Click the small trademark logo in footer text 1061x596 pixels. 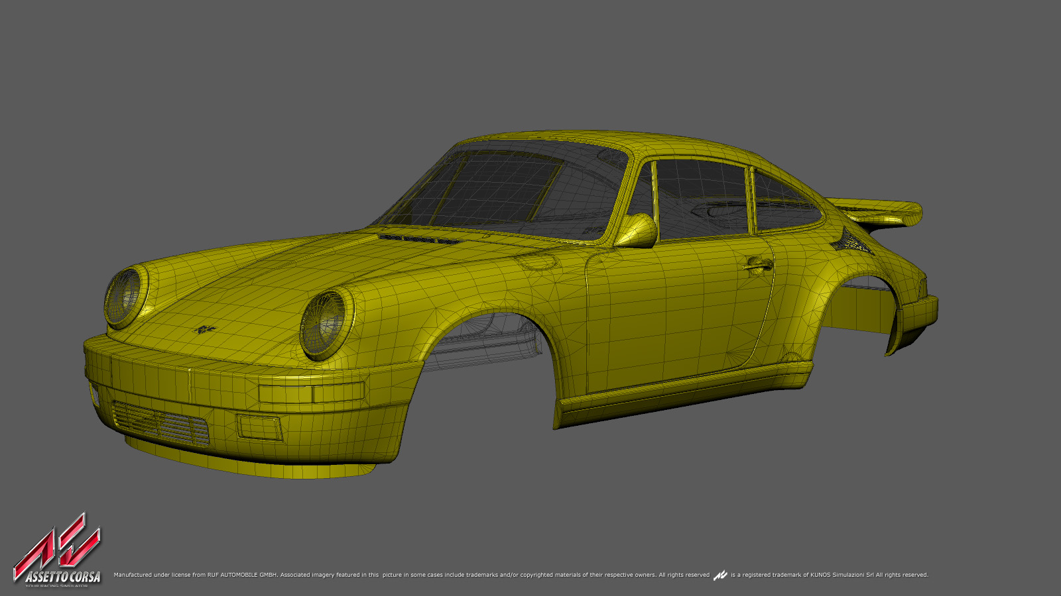720,575
